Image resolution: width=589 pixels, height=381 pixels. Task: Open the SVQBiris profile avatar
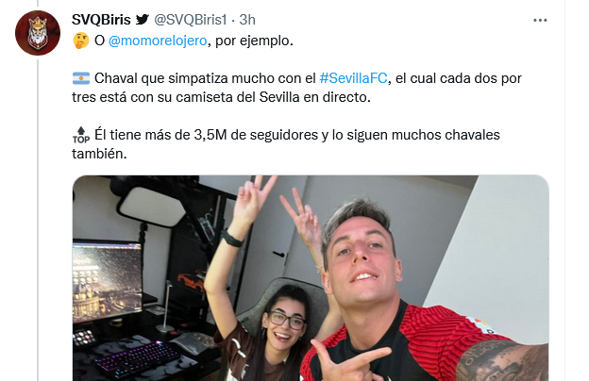38,33
